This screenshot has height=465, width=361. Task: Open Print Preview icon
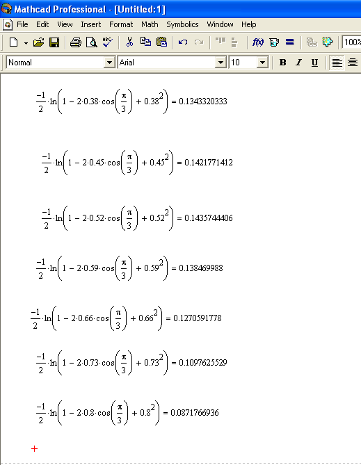[91, 42]
